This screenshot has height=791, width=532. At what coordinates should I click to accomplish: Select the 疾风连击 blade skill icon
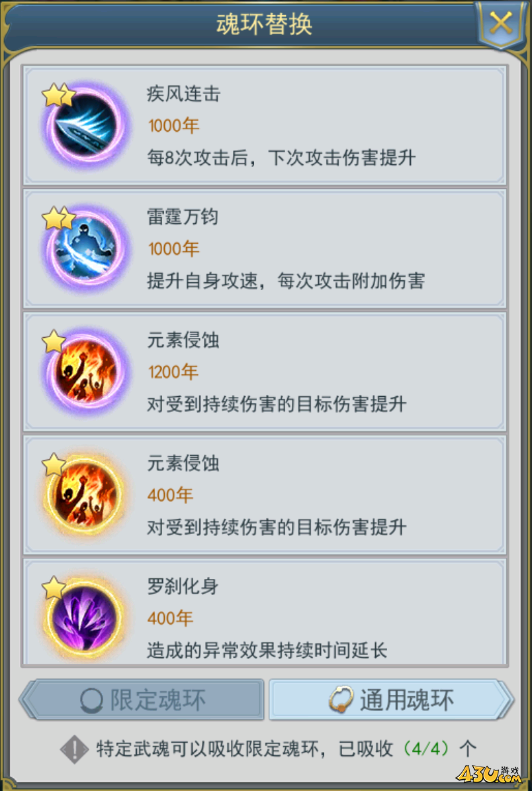pyautogui.click(x=85, y=126)
